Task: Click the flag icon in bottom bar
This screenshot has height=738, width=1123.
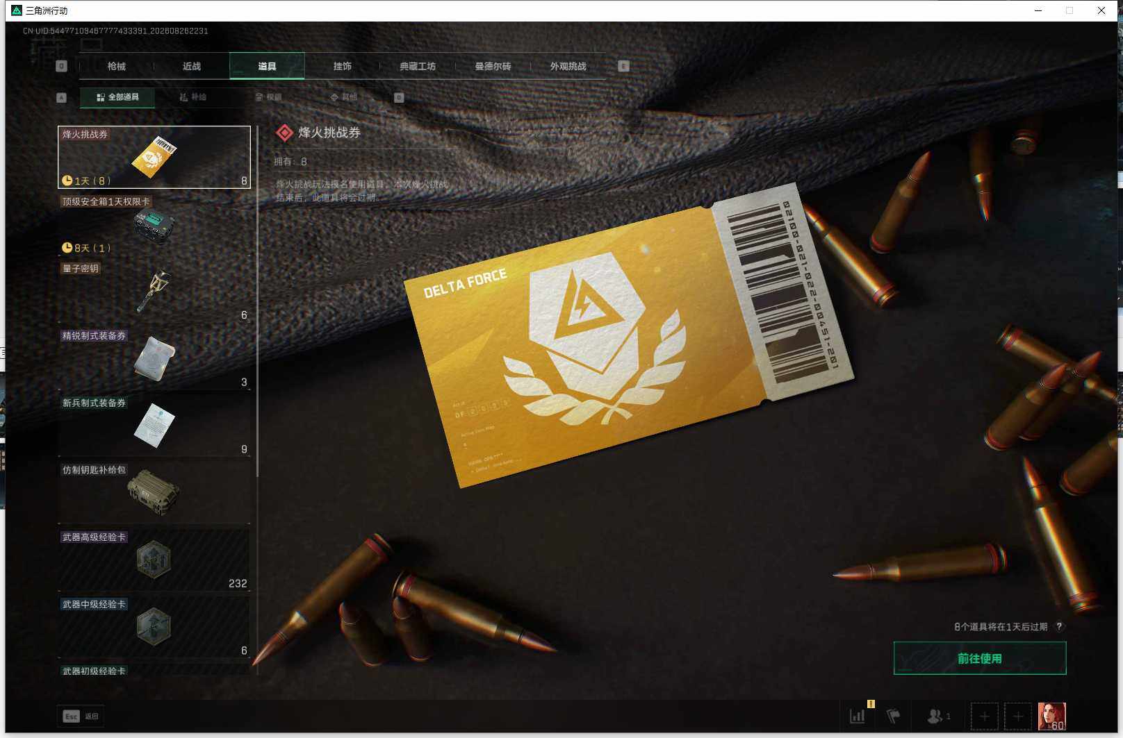Action: 894,715
